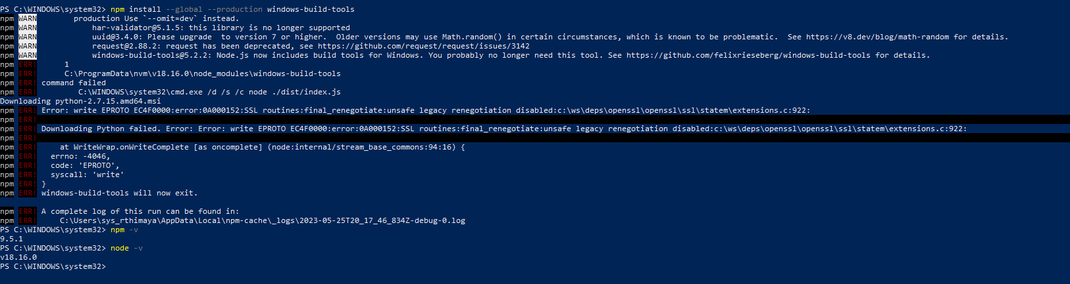The width and height of the screenshot is (1070, 284).
Task: Click 'windows-build-tools will now exit' message
Action: (x=120, y=193)
